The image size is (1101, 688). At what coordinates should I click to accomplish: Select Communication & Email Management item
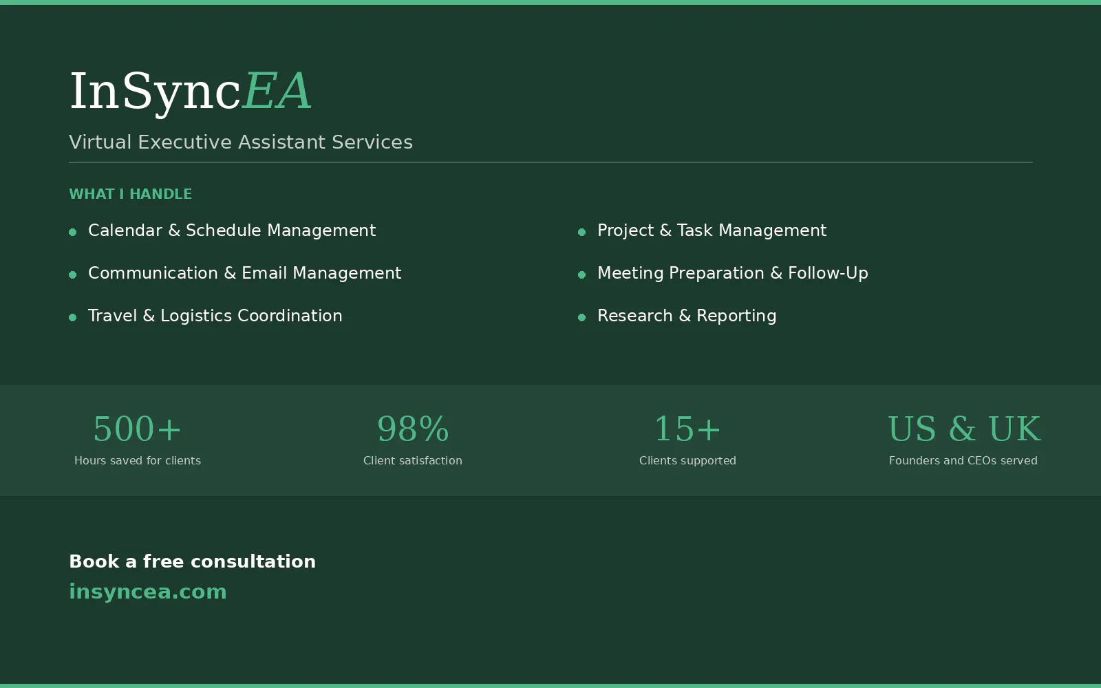click(244, 273)
